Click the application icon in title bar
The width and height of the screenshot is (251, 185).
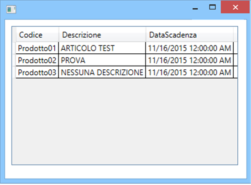tap(11, 10)
